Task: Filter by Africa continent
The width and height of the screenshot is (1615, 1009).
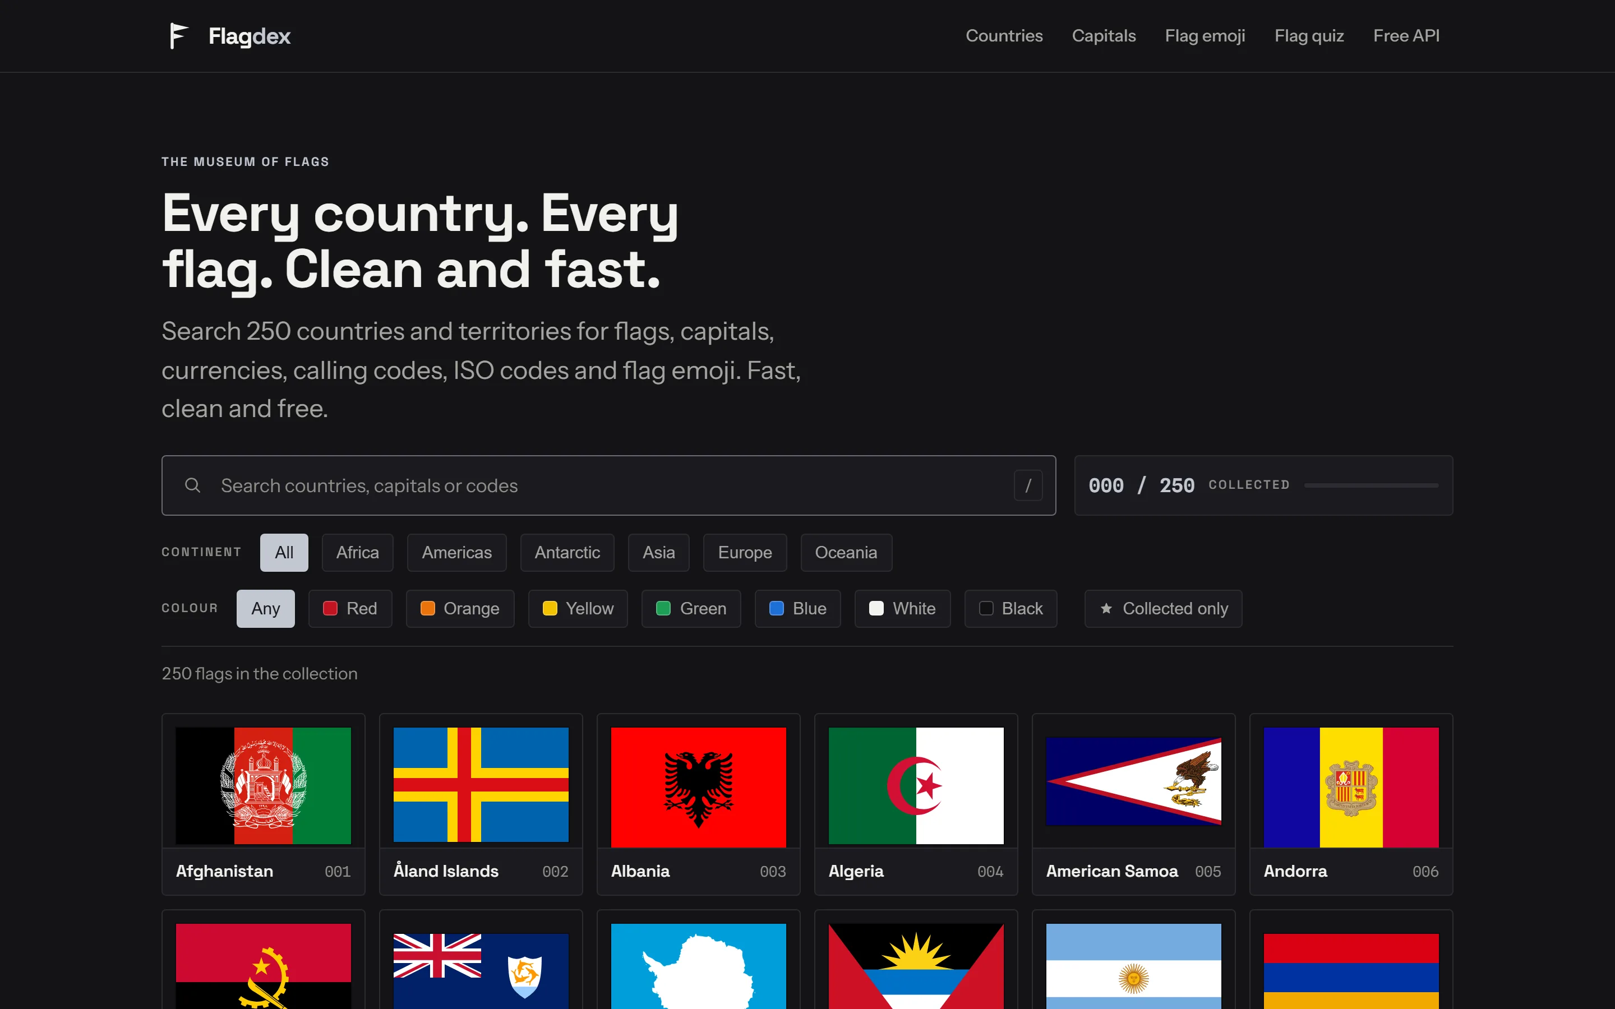Action: [x=357, y=553]
